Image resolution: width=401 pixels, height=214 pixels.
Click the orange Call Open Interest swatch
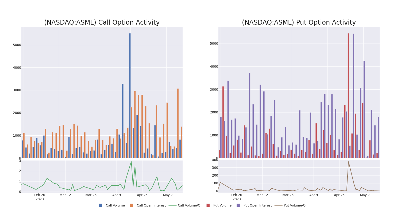pos(132,205)
